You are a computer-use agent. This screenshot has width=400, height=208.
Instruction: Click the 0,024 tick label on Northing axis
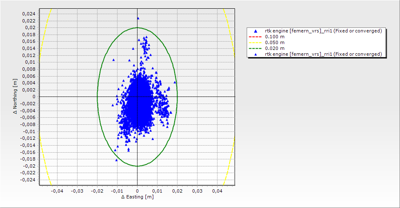point(29,14)
